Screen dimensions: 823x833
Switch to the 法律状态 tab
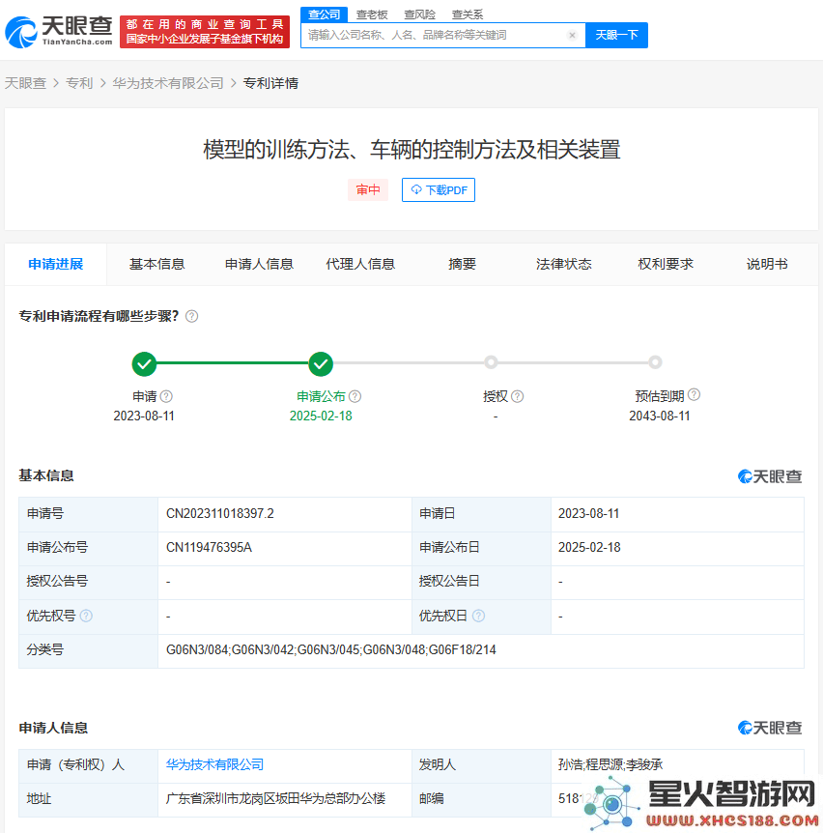point(564,264)
